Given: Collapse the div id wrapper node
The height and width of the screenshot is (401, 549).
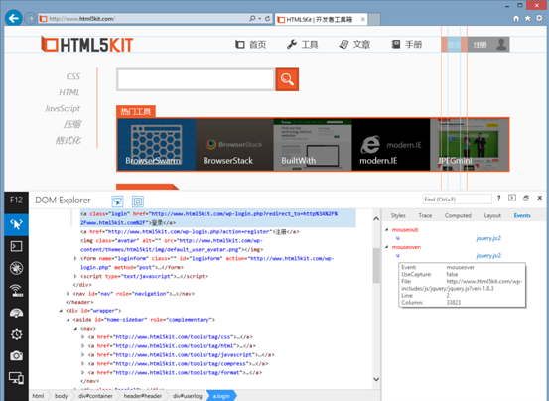Looking at the screenshot, I should 61,311.
